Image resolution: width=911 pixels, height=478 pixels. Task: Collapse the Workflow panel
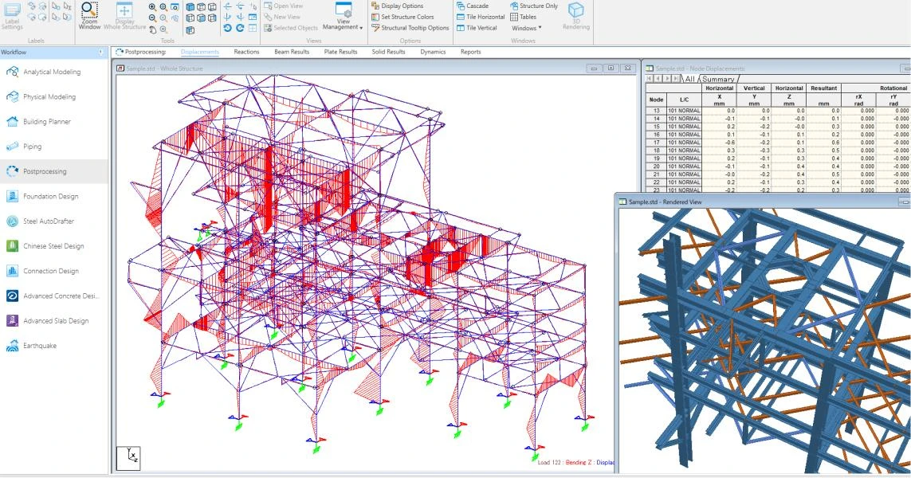100,53
